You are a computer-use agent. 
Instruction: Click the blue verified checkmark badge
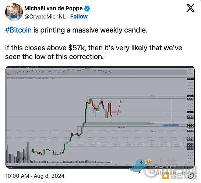point(87,9)
